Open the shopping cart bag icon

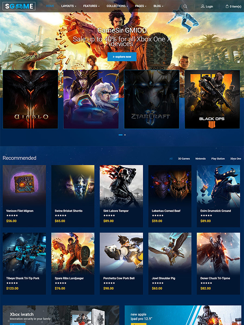click(x=227, y=6)
